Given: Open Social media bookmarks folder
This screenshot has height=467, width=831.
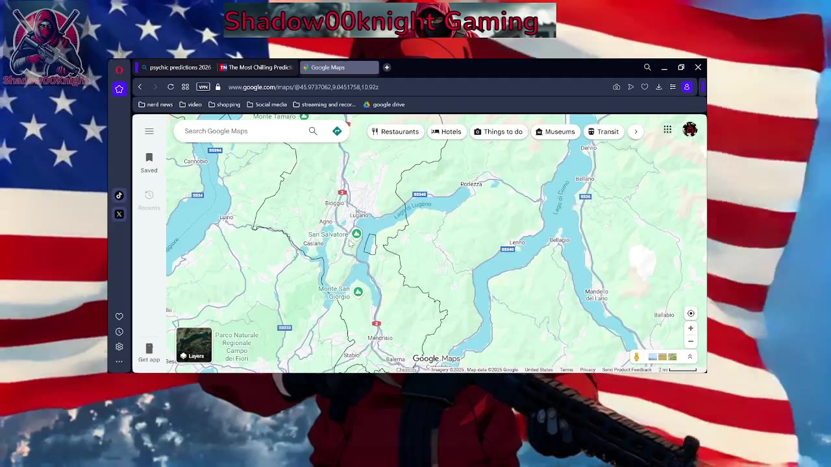Looking at the screenshot, I should (x=267, y=104).
